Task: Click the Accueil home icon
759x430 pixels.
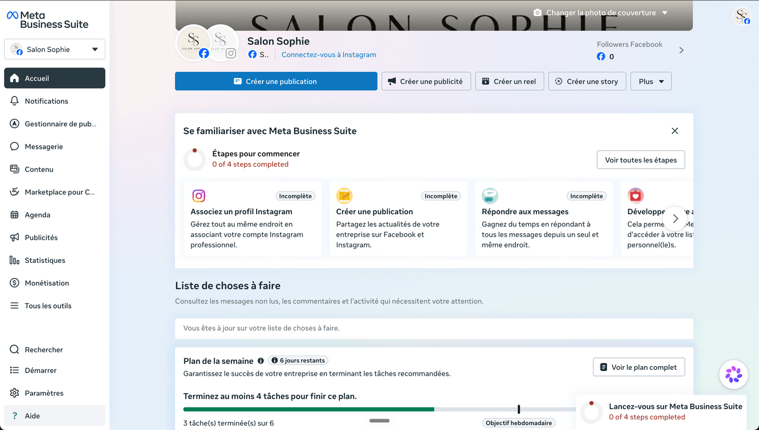Action: point(15,78)
